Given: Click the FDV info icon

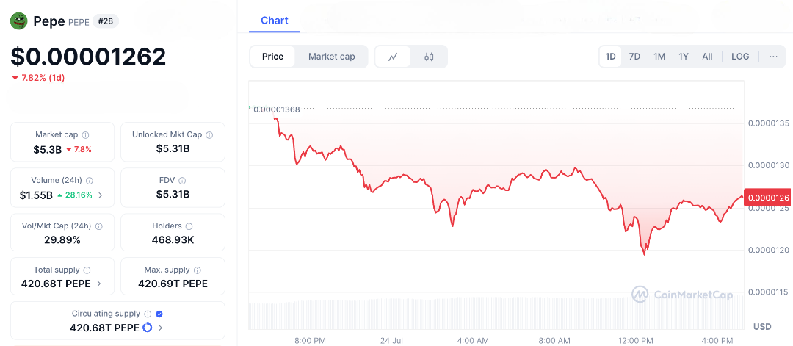Looking at the screenshot, I should coord(183,181).
